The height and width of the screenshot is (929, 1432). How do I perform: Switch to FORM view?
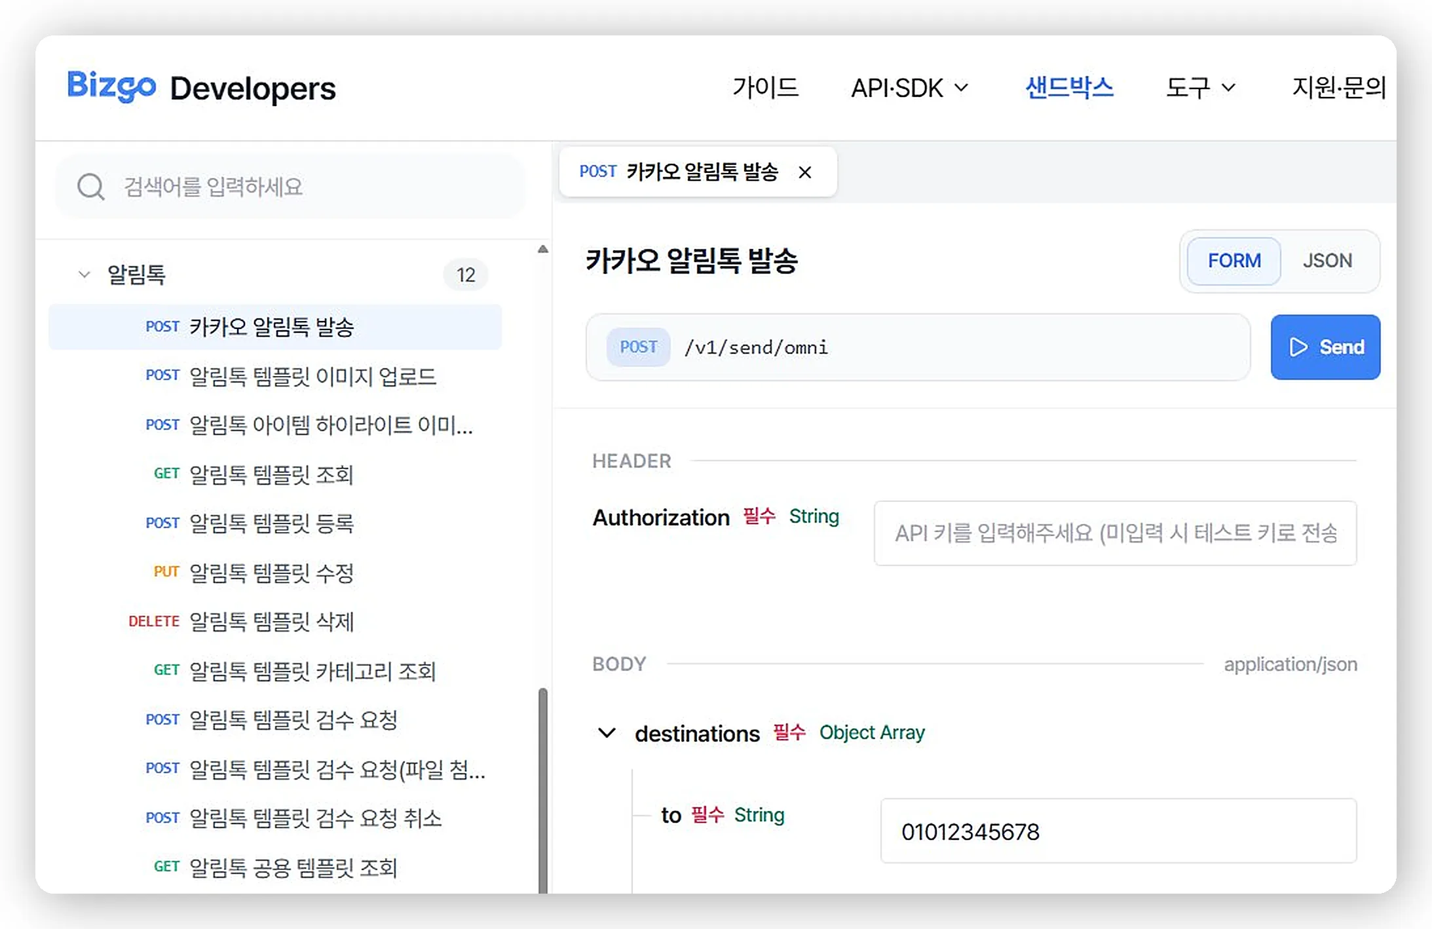point(1234,261)
